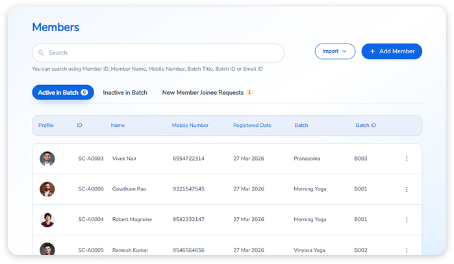Click the name Vivek Nair
Screen dimensions: 454x264
coord(124,159)
